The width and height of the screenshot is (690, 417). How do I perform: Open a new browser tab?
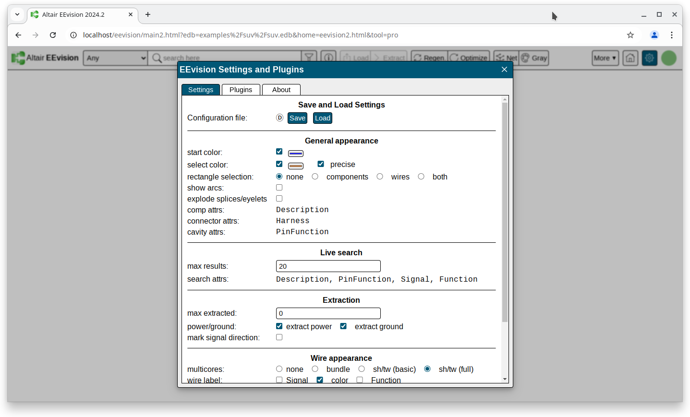(x=148, y=14)
